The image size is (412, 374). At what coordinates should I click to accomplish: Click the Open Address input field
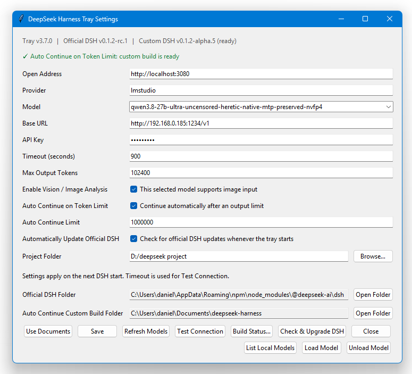[261, 74]
